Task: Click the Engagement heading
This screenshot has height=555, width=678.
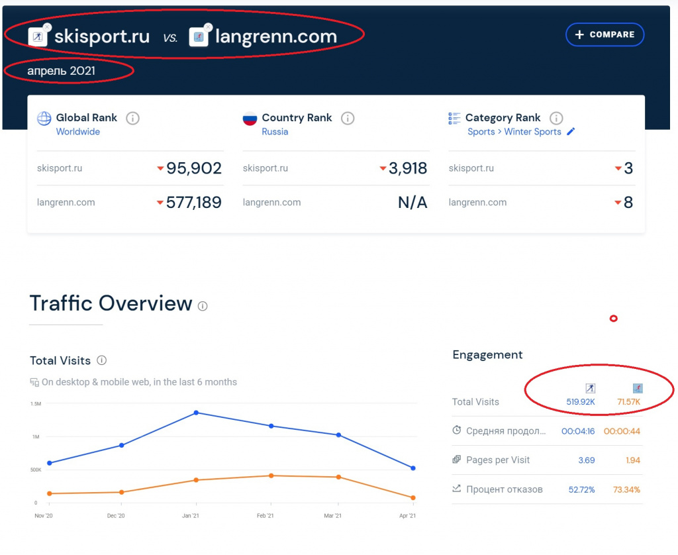Action: (x=487, y=355)
